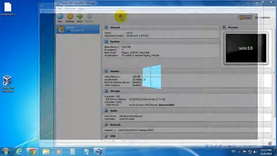This screenshot has width=277, height=156.
Task: Click the VirtualBox cube taskbar button
Action: pyautogui.click(x=99, y=152)
